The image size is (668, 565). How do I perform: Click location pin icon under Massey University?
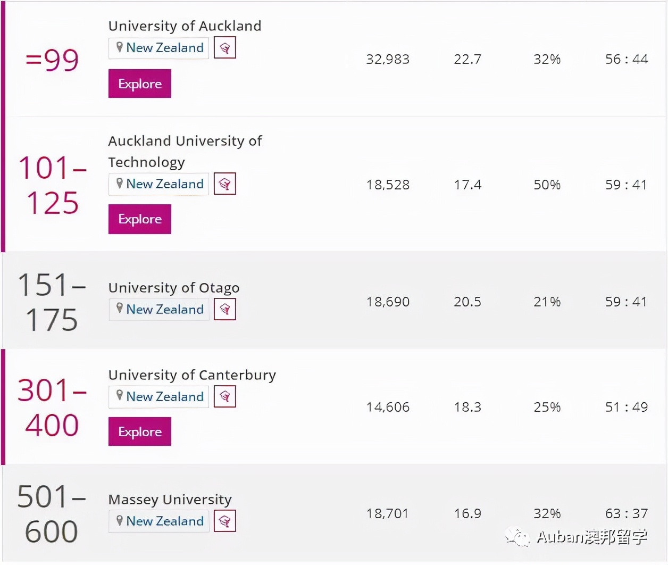(120, 520)
